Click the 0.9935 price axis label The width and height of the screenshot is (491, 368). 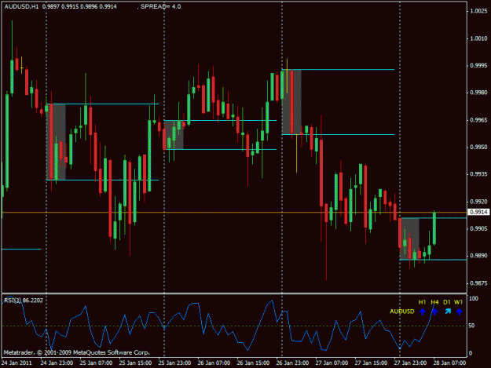(x=478, y=174)
